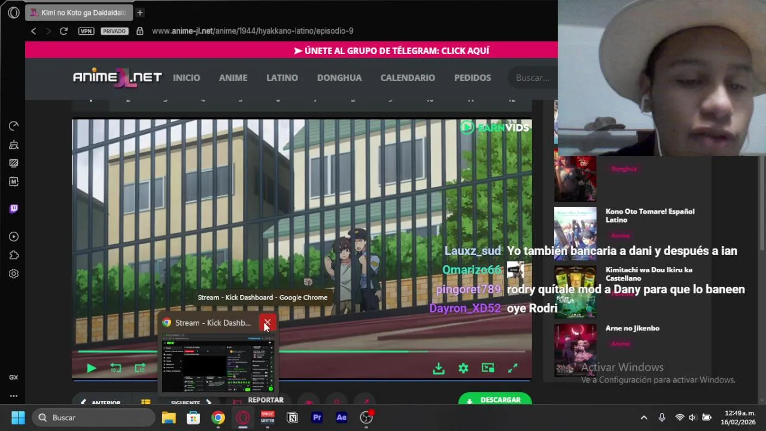Open Premiere Pro from taskbar

pos(317,417)
